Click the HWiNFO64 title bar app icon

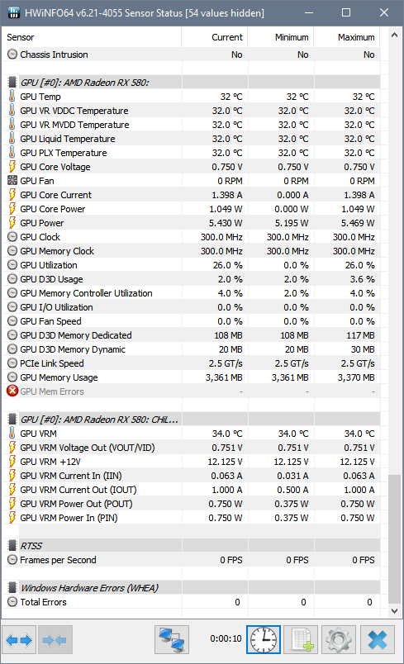[13, 12]
